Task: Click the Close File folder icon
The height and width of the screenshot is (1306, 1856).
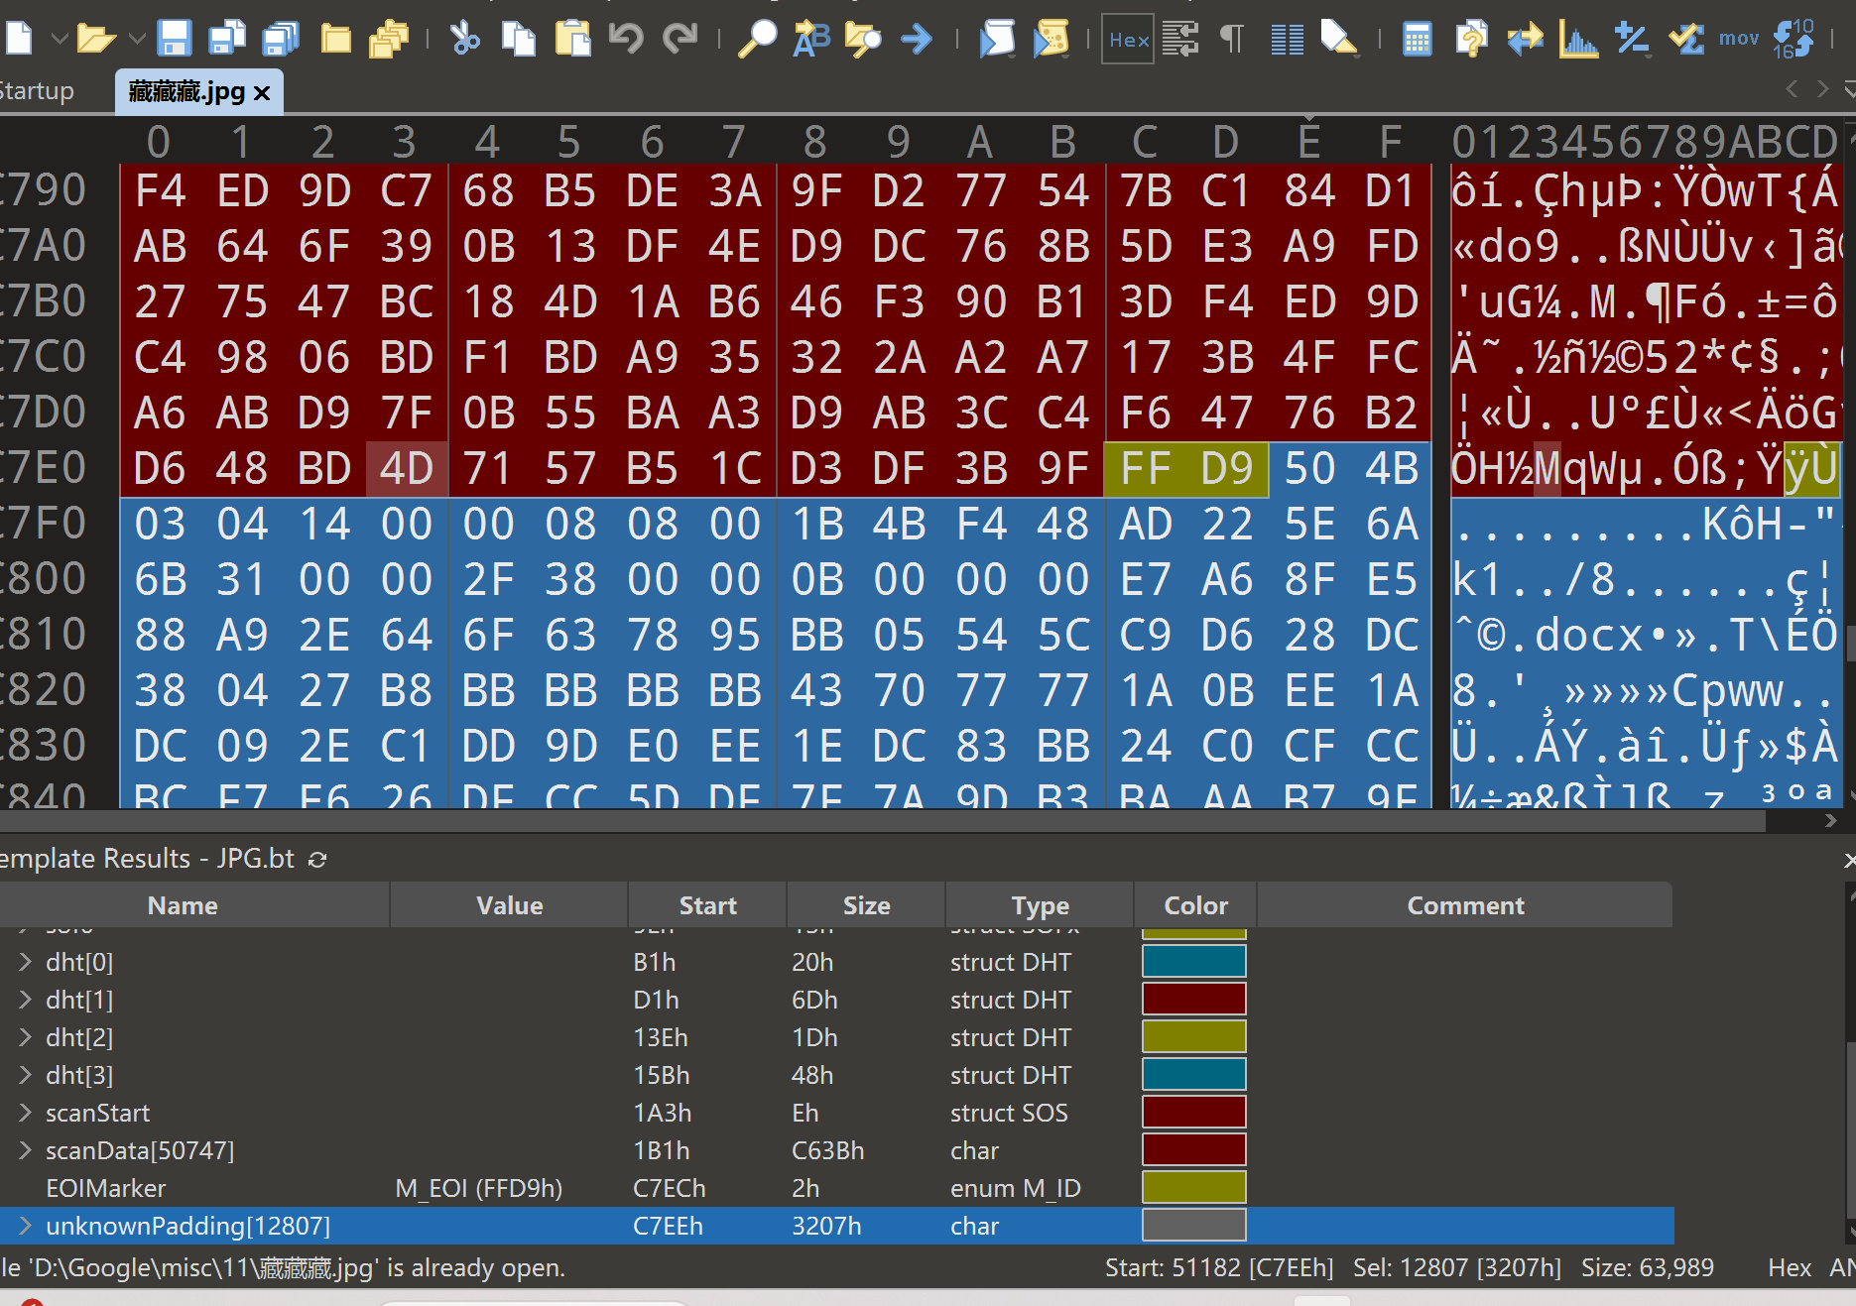Action: [x=336, y=39]
